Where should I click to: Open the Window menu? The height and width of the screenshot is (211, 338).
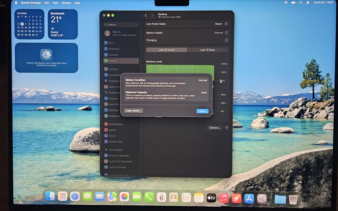(x=66, y=3)
